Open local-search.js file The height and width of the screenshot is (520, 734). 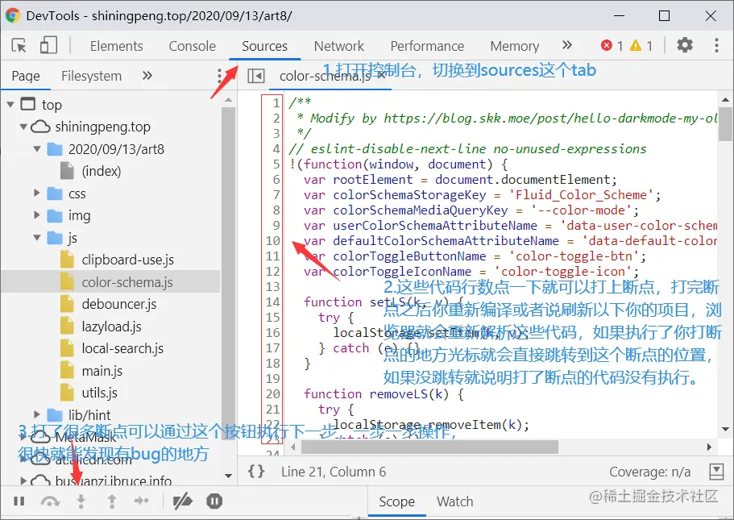[122, 348]
